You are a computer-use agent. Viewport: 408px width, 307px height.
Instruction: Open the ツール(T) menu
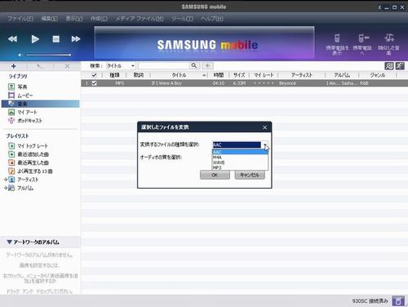182,19
